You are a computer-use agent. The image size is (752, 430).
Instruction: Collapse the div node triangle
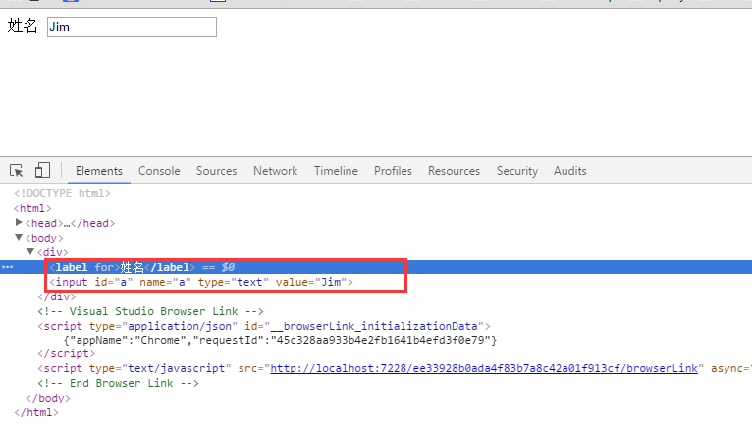pos(30,251)
